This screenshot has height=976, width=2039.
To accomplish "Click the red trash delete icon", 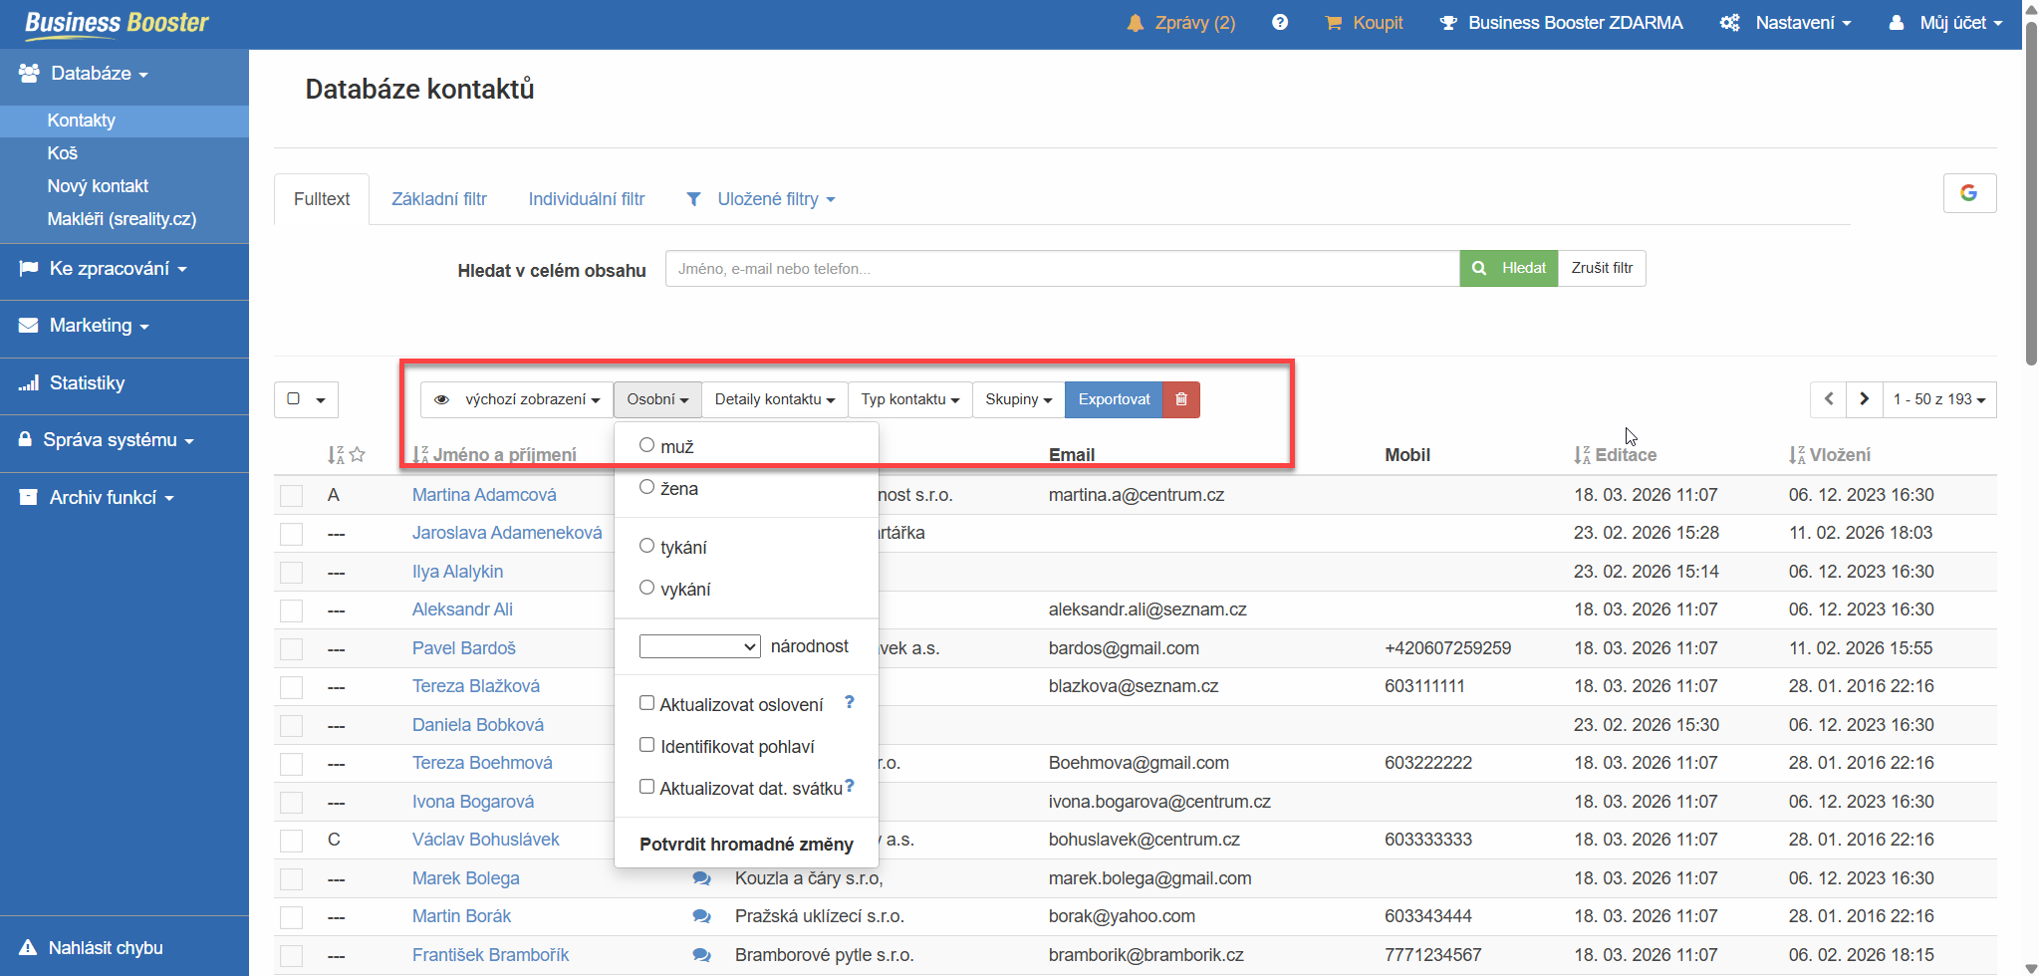I will [1181, 399].
